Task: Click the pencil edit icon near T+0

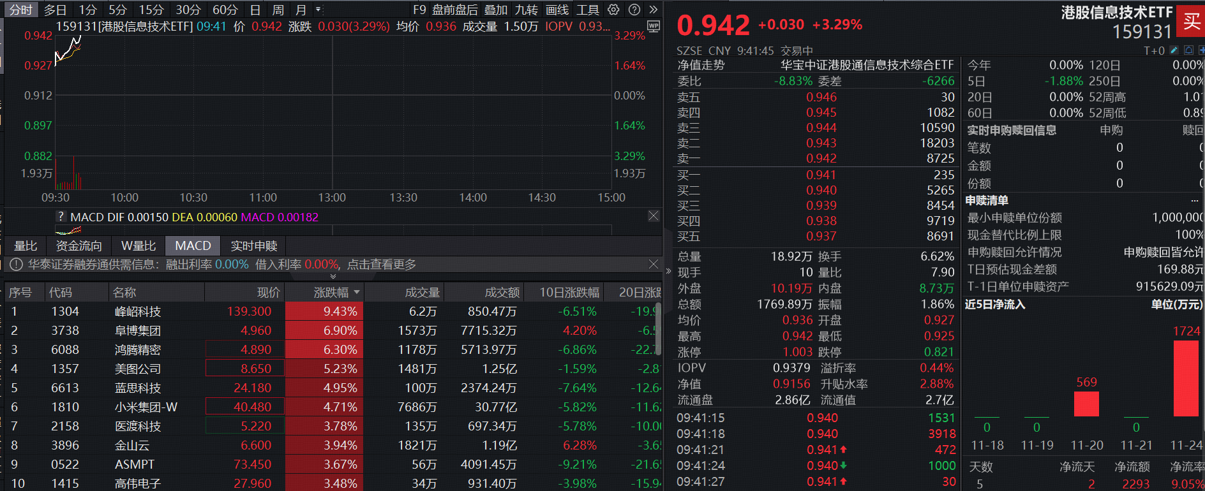Action: click(1174, 50)
